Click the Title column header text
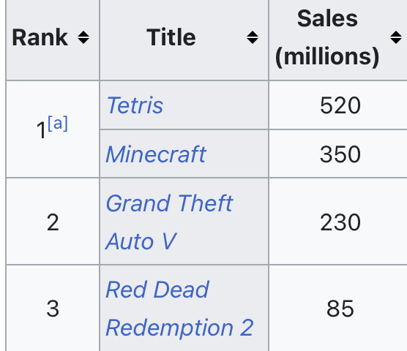This screenshot has height=351, width=407. (x=171, y=37)
